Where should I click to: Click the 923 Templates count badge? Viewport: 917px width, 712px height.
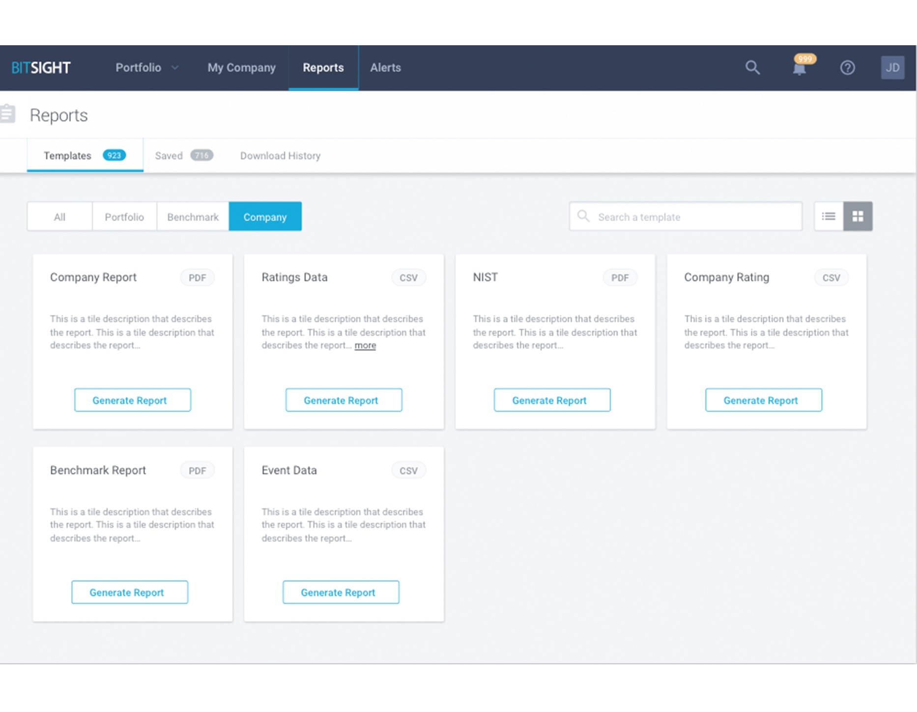point(114,155)
